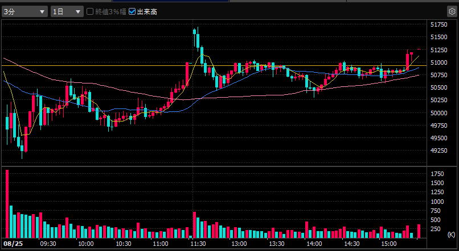Select the tallest opening volume bar
The image size is (459, 251).
[x=7, y=204]
